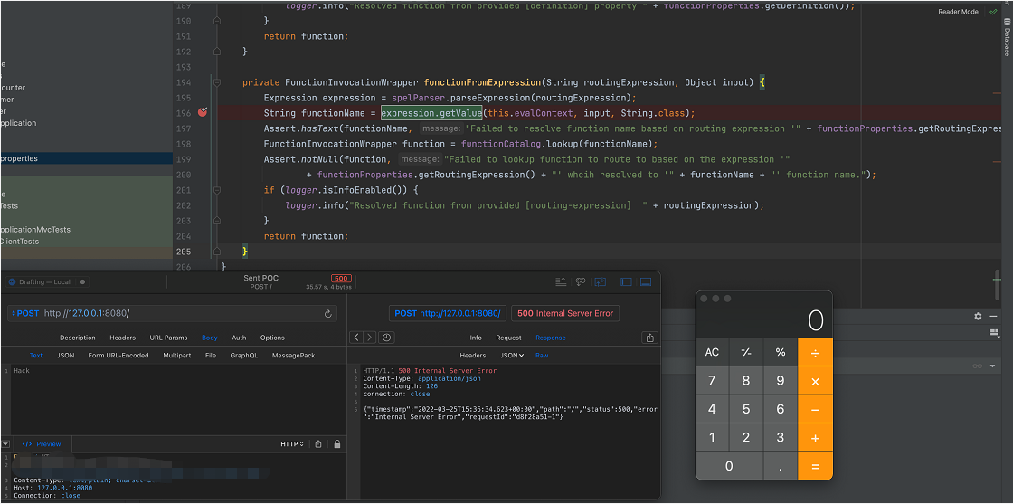The image size is (1013, 504).
Task: Toggle Reader Mode in the editor
Action: point(958,12)
